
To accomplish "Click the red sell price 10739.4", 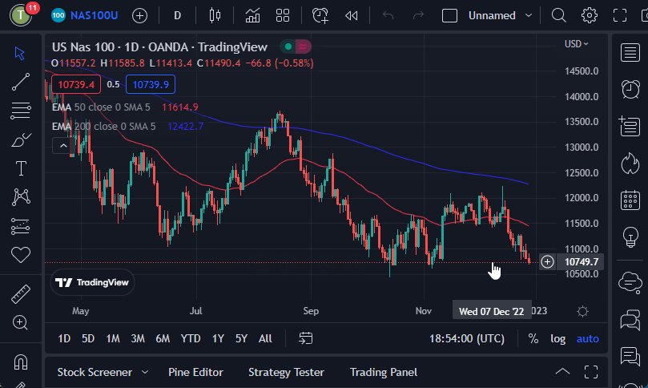I will pyautogui.click(x=76, y=84).
